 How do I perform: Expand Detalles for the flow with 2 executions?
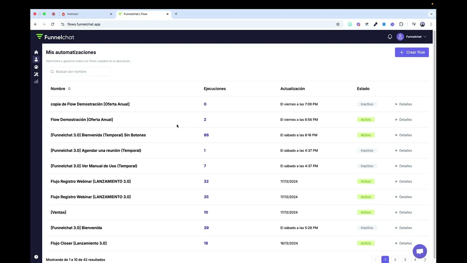tap(404, 119)
